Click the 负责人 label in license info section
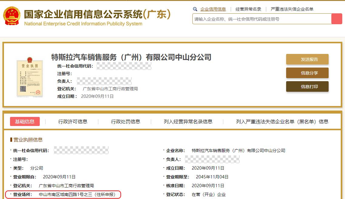The height and width of the screenshot is (199, 345). 173,159
